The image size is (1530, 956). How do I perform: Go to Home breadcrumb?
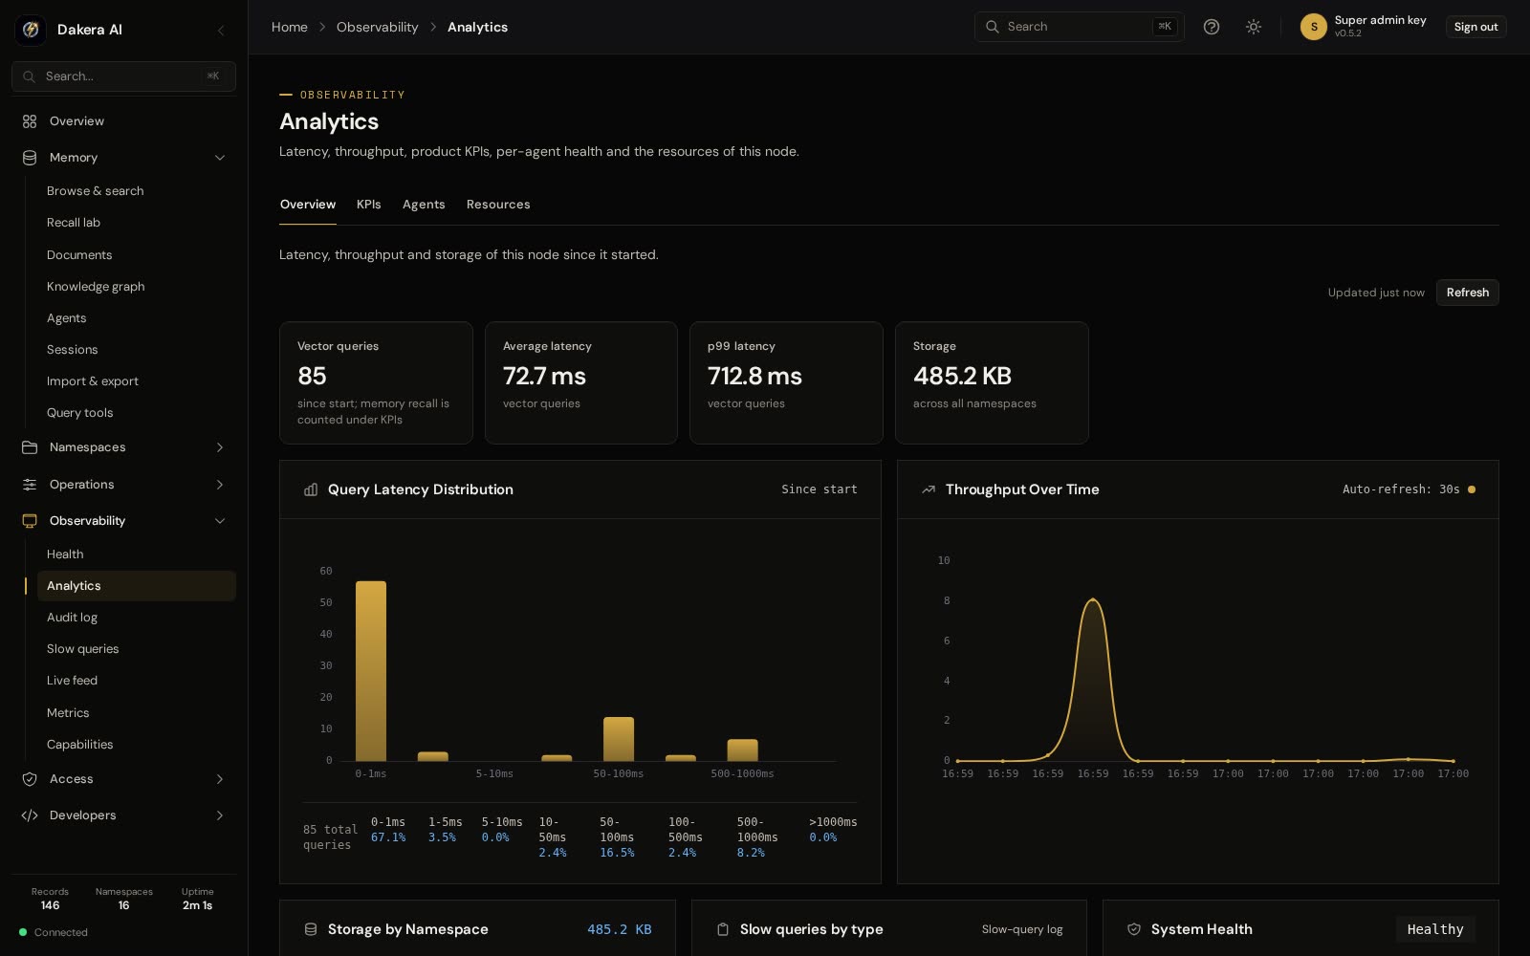pyautogui.click(x=290, y=27)
